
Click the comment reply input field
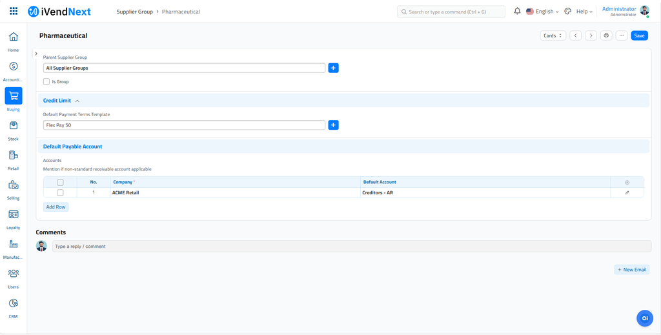point(351,247)
